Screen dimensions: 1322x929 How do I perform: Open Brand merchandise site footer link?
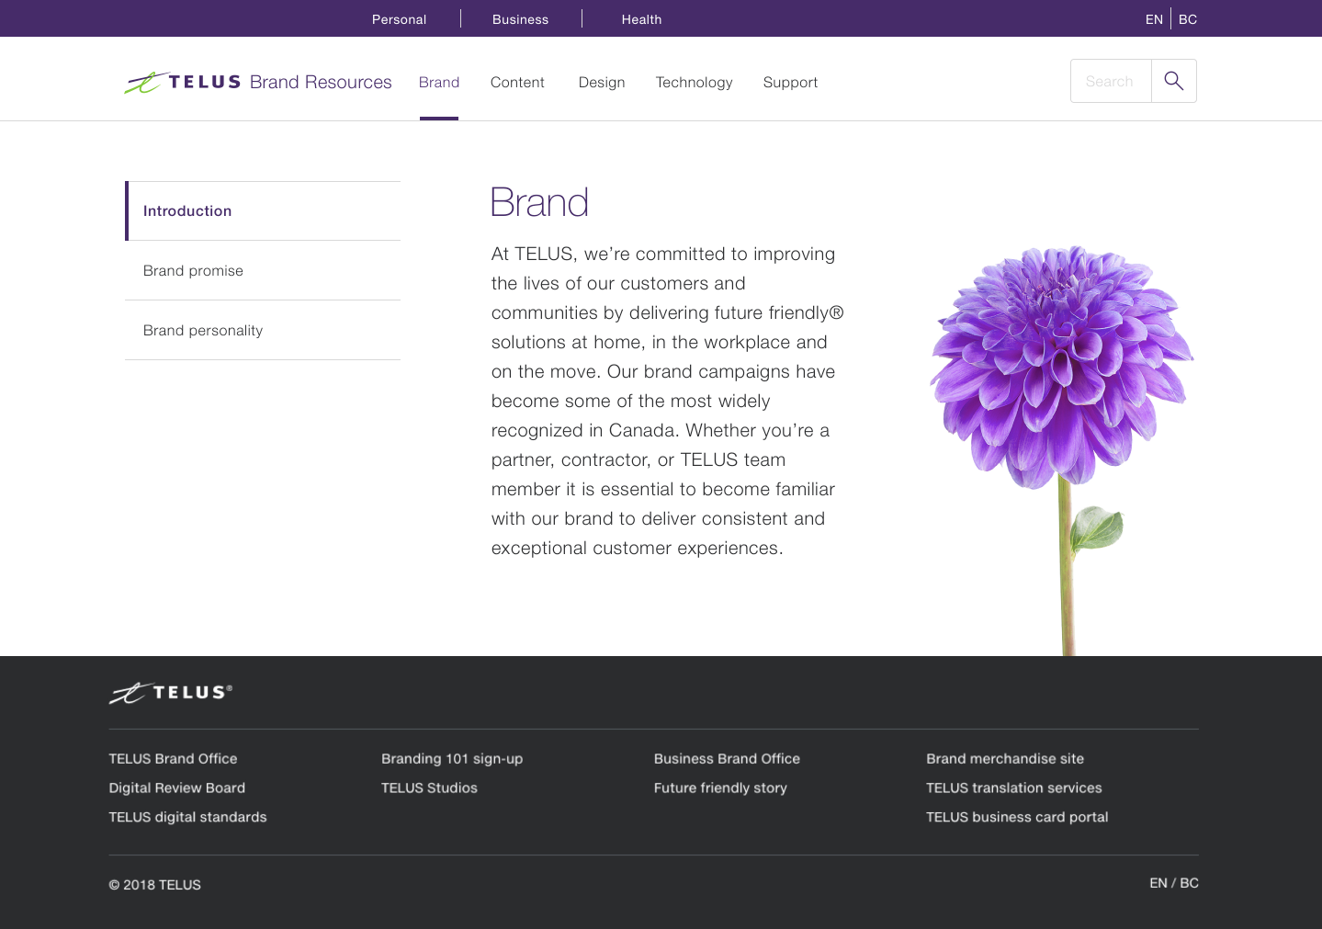coord(1005,759)
